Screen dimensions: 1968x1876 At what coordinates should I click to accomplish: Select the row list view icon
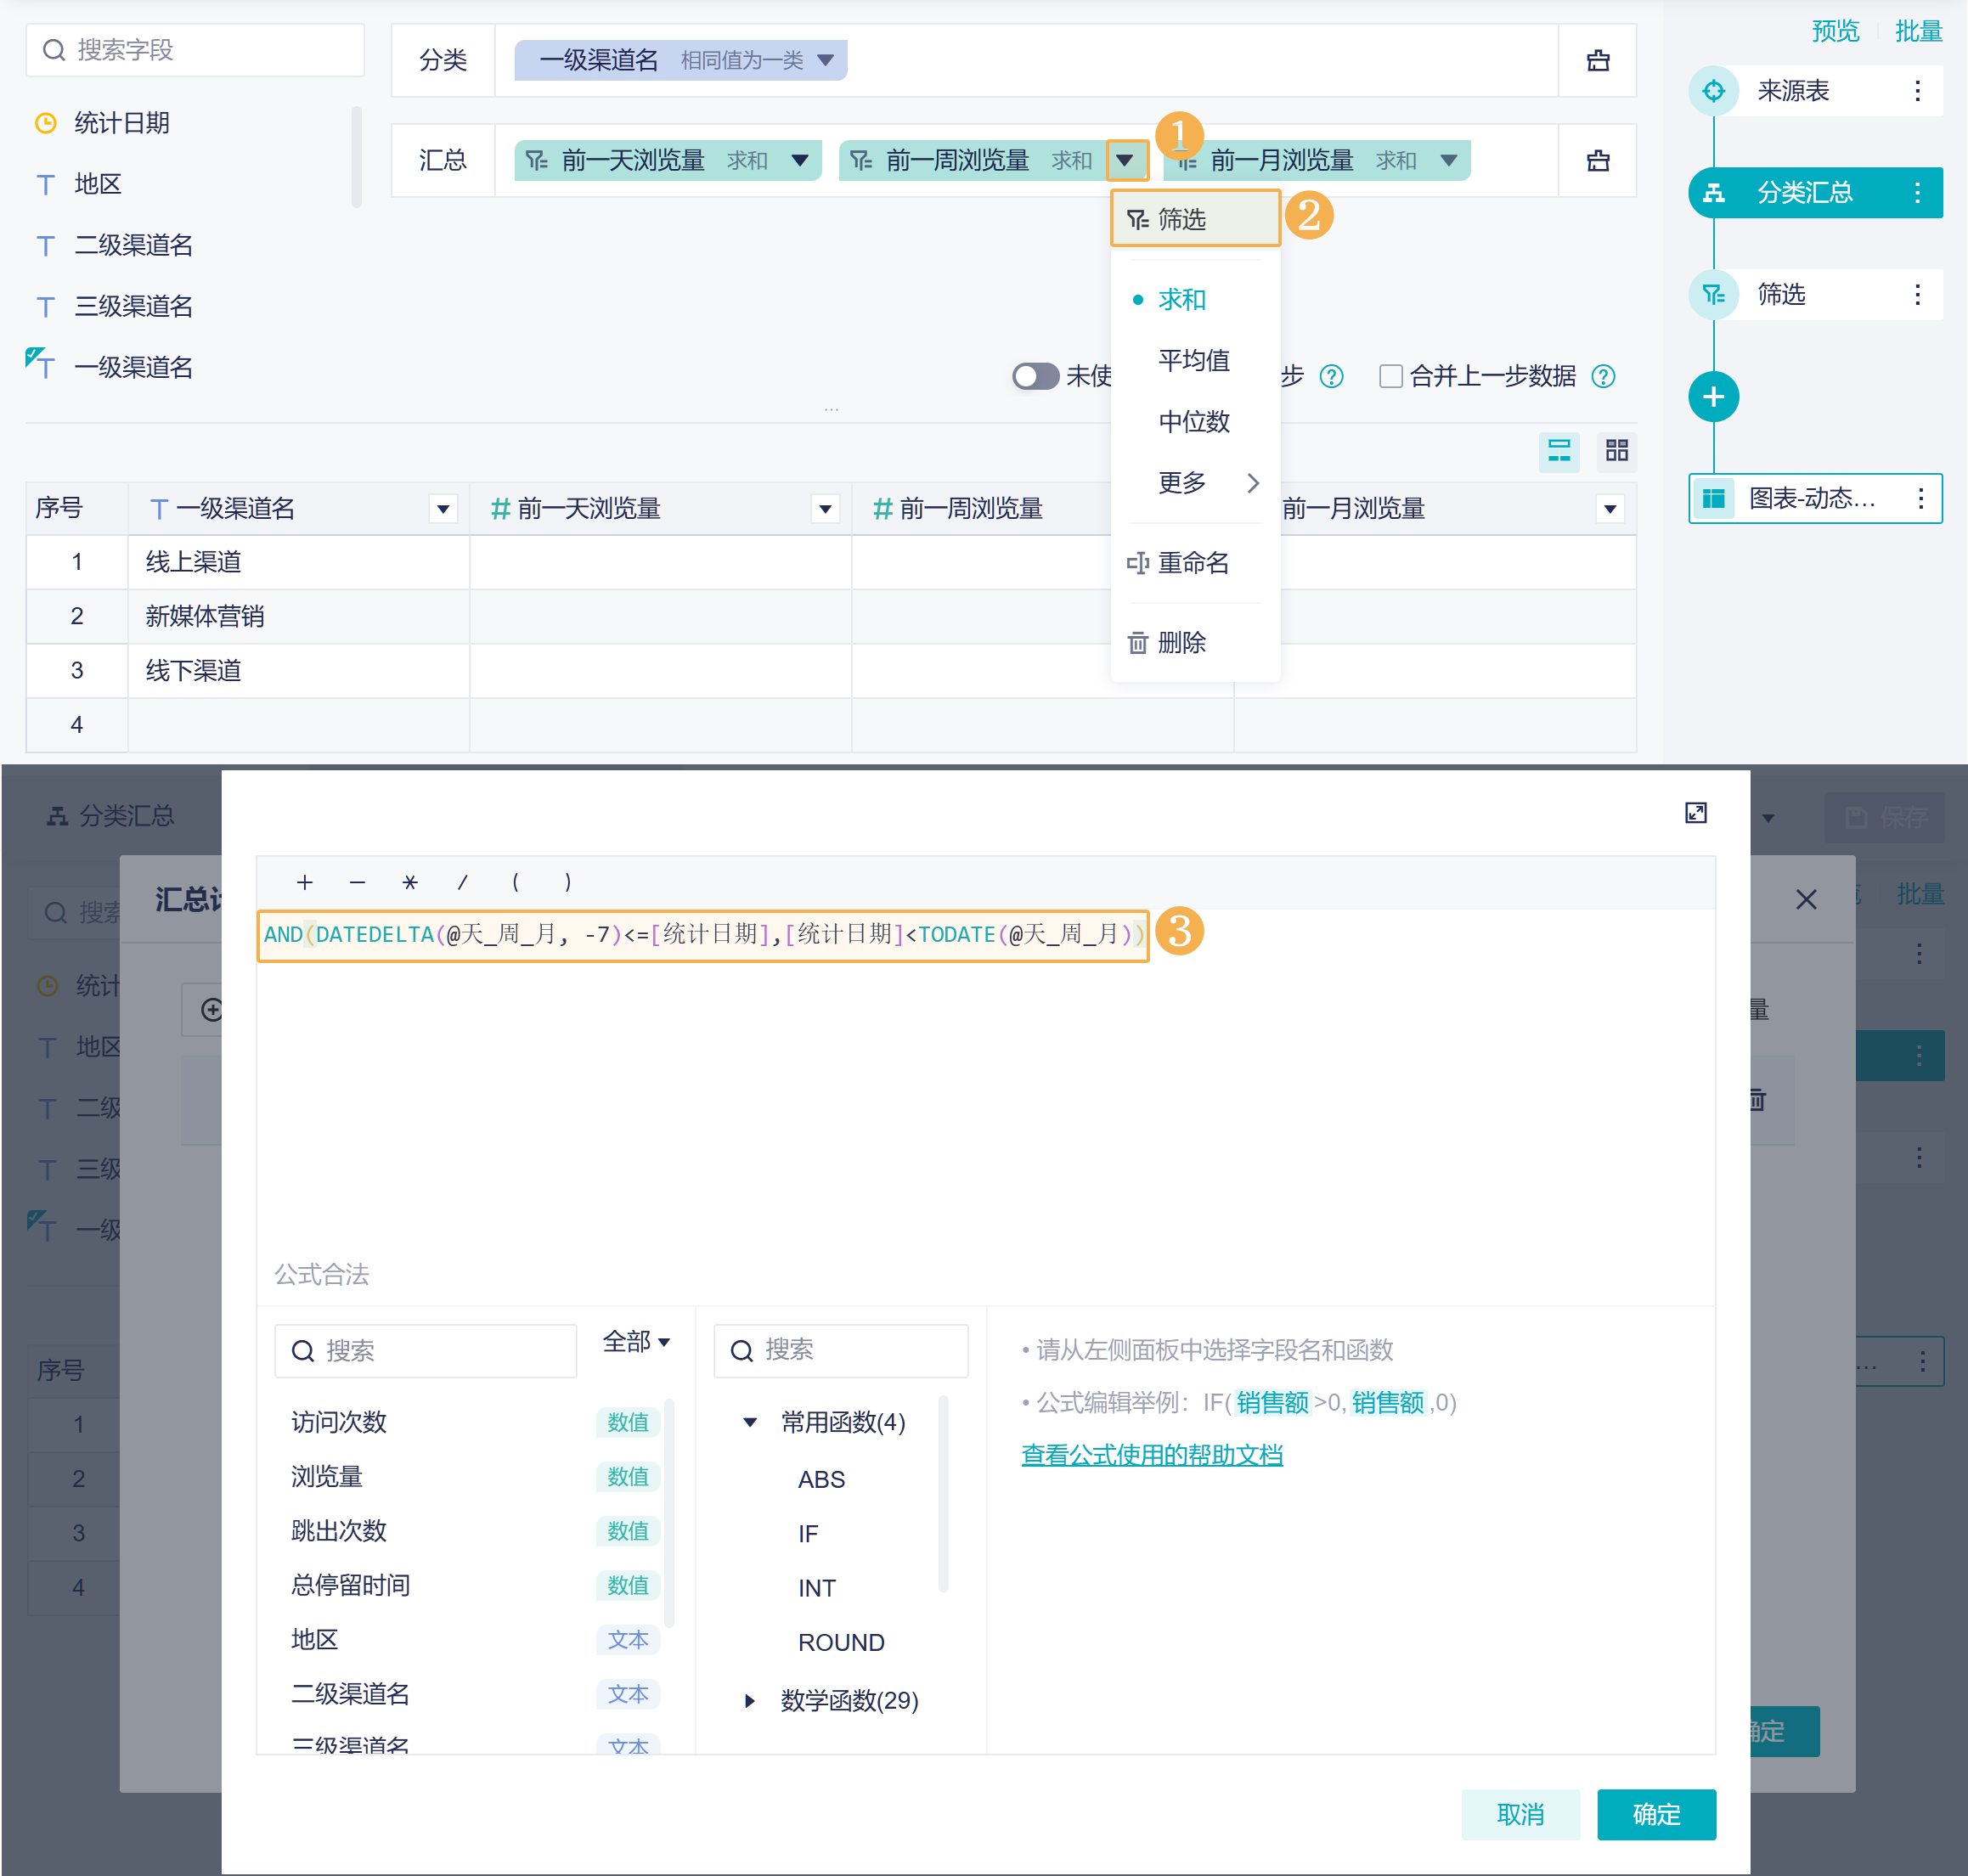click(1558, 451)
